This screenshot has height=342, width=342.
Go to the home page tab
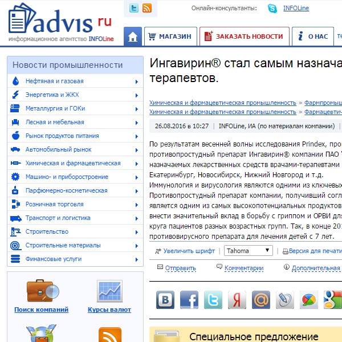(x=133, y=36)
